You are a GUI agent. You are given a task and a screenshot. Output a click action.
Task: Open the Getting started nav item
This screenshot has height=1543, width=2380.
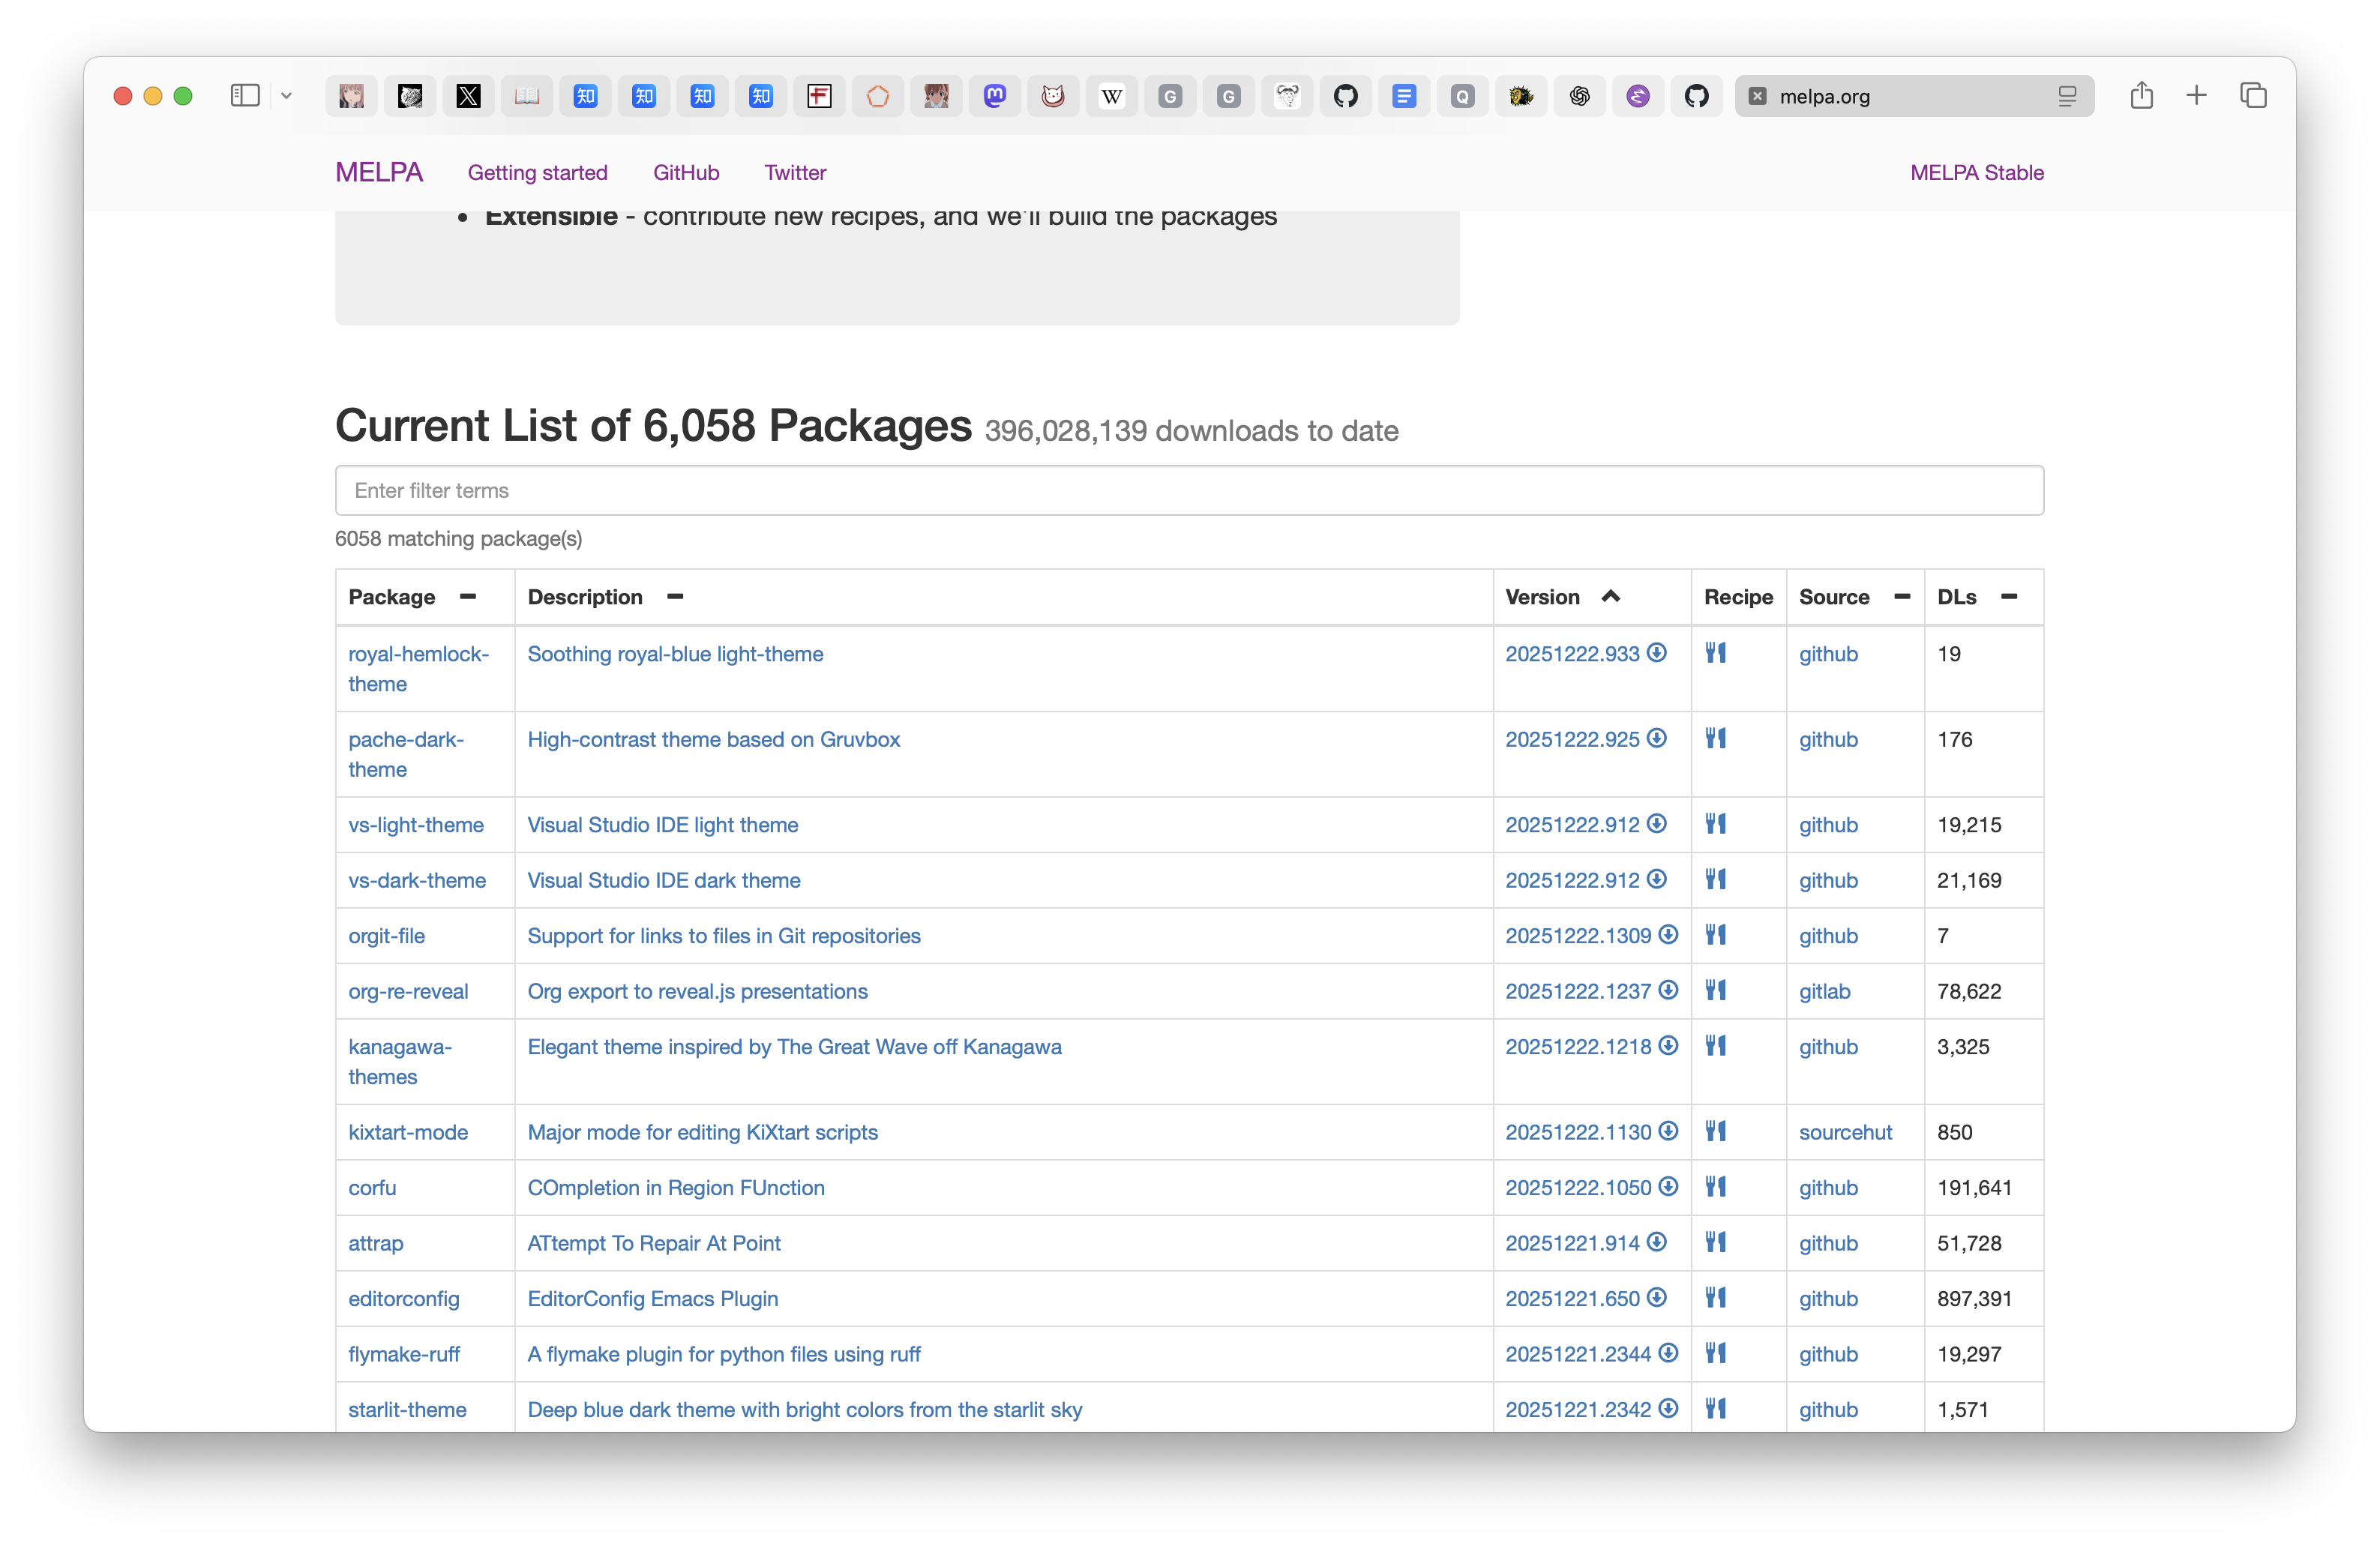[537, 173]
